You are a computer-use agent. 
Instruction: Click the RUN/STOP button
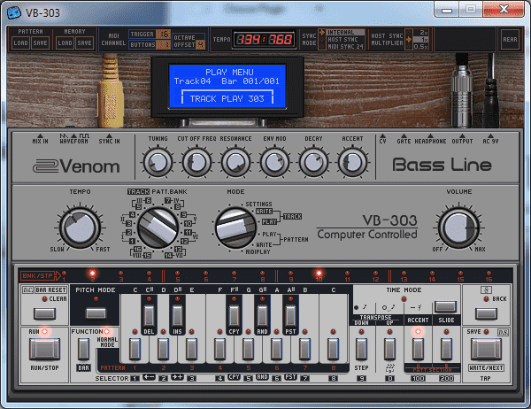(x=44, y=349)
